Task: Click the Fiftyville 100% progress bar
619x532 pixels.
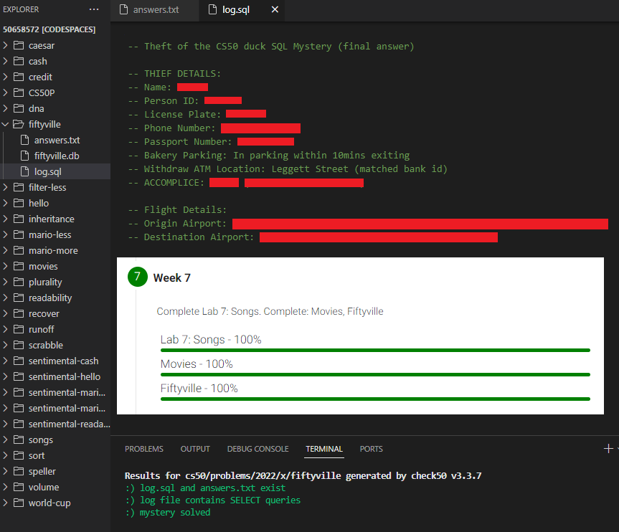Action: tap(375, 399)
